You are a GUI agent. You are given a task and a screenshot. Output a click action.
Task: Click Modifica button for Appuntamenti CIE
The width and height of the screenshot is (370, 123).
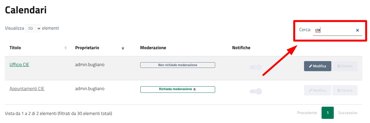(317, 90)
